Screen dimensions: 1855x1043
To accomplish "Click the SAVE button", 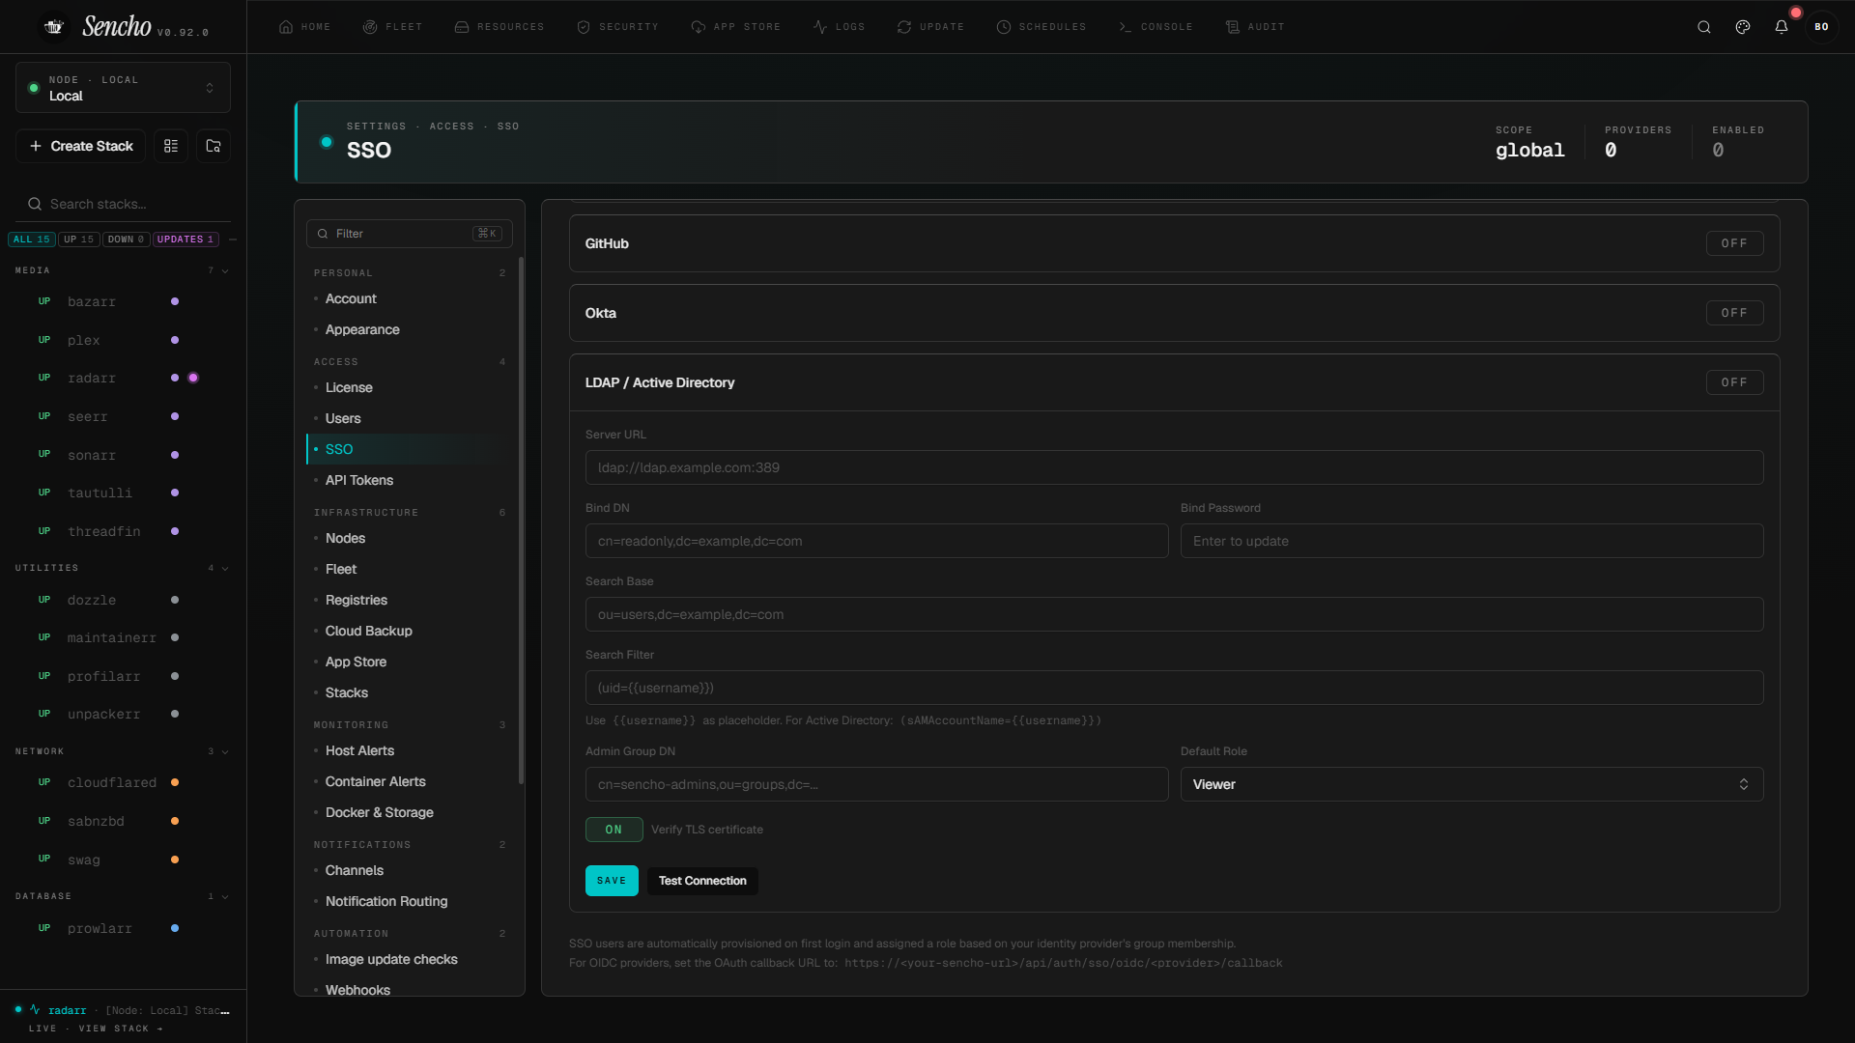I will [x=612, y=881].
